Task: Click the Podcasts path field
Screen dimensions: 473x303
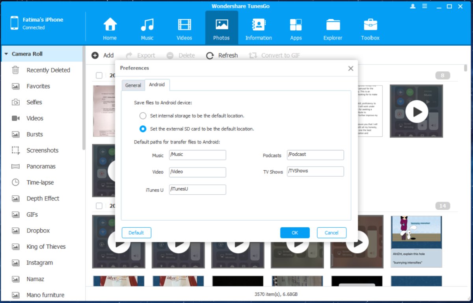Action: (315, 155)
